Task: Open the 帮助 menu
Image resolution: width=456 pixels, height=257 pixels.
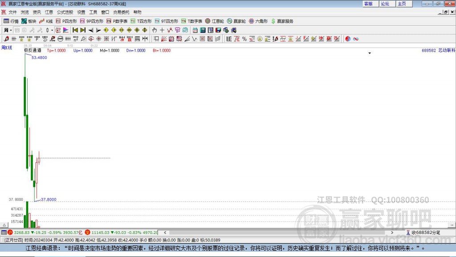Action: 137,12
